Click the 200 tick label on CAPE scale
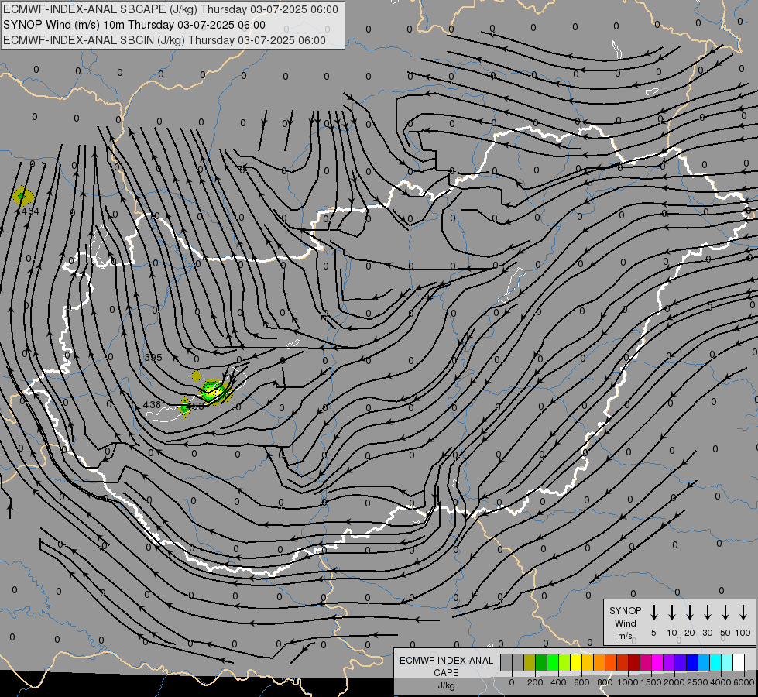The height and width of the screenshot is (697, 758). 535,682
